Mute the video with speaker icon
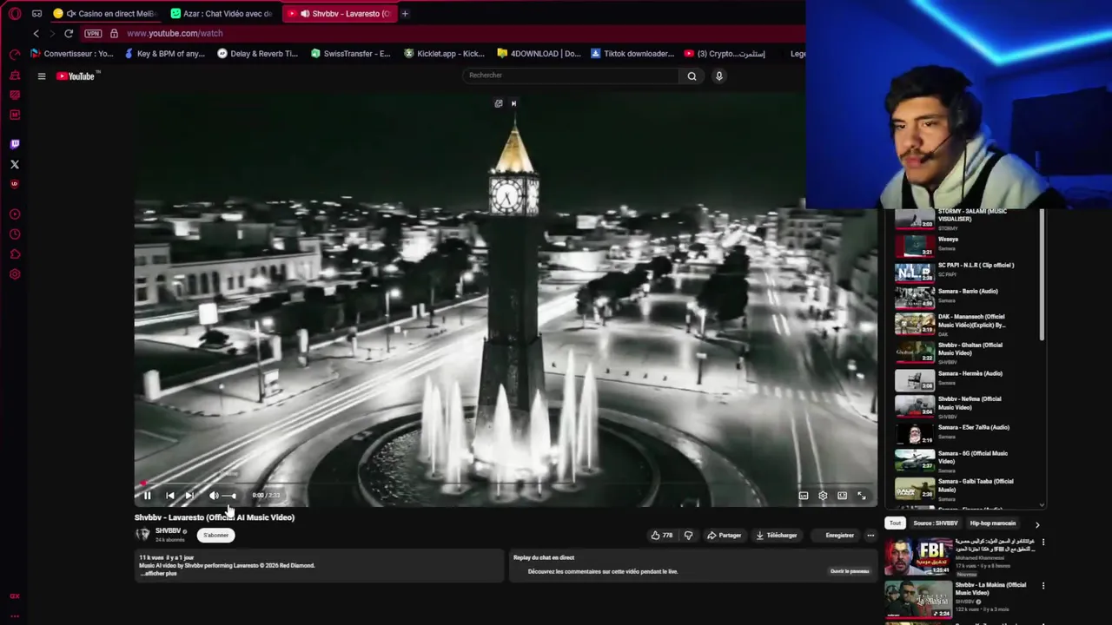Screen dimensions: 1112x625 pyautogui.click(x=214, y=496)
